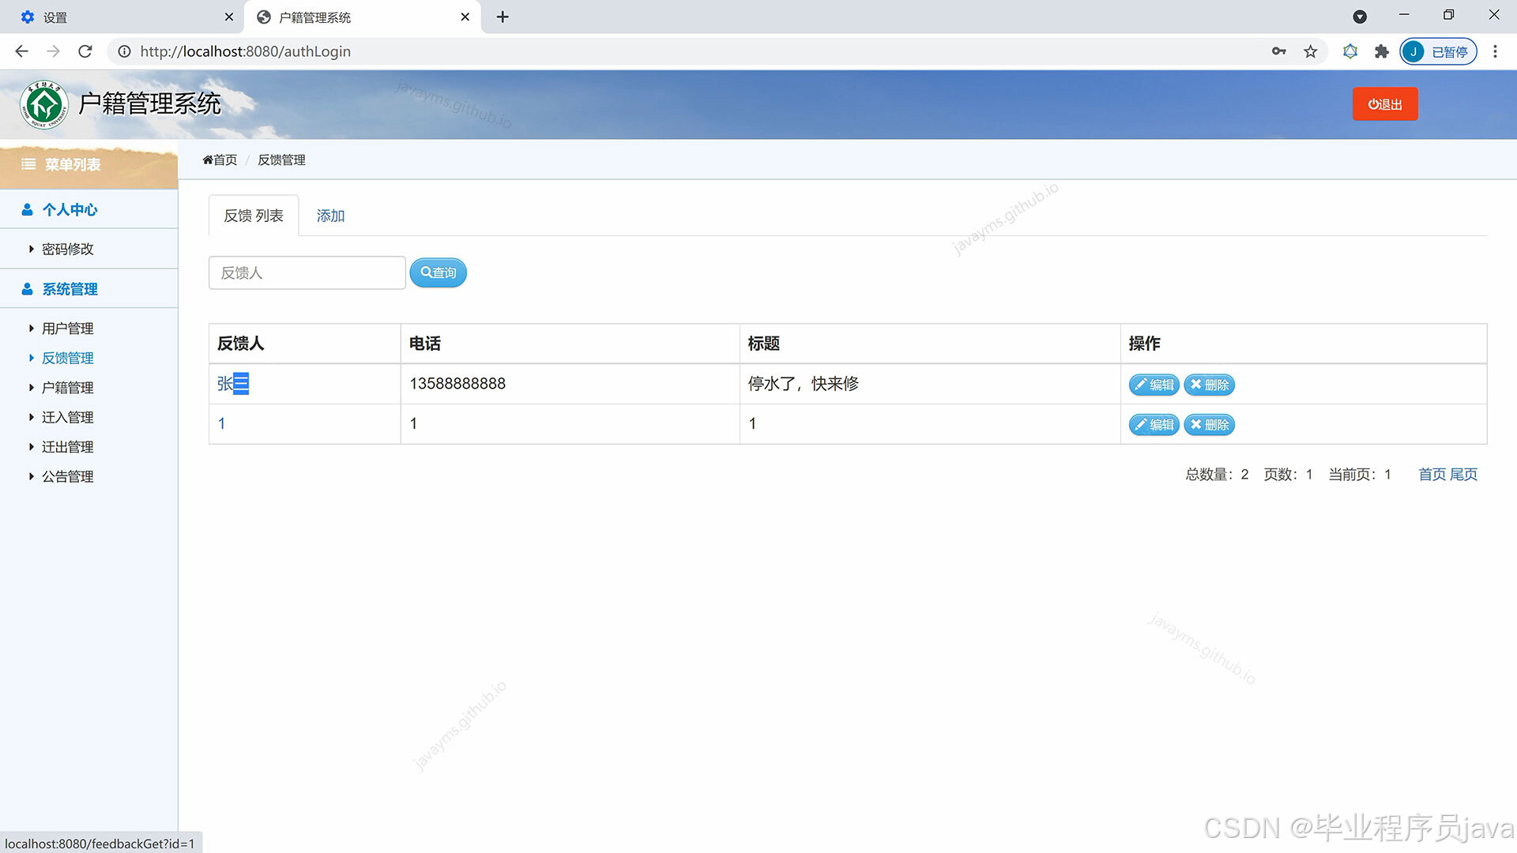Close the 户籍管理系统 tab
This screenshot has height=853, width=1517.
tap(465, 17)
